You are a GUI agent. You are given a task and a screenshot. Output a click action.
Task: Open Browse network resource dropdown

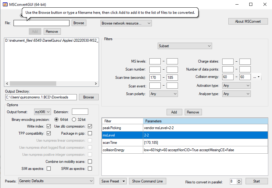pos(126,23)
